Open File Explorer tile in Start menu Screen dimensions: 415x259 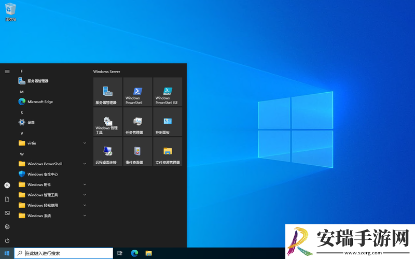click(x=168, y=152)
